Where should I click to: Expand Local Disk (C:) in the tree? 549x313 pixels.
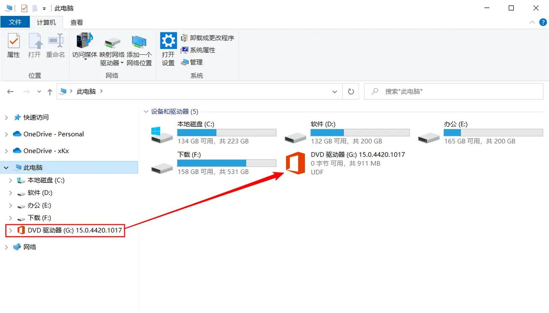[x=11, y=180]
